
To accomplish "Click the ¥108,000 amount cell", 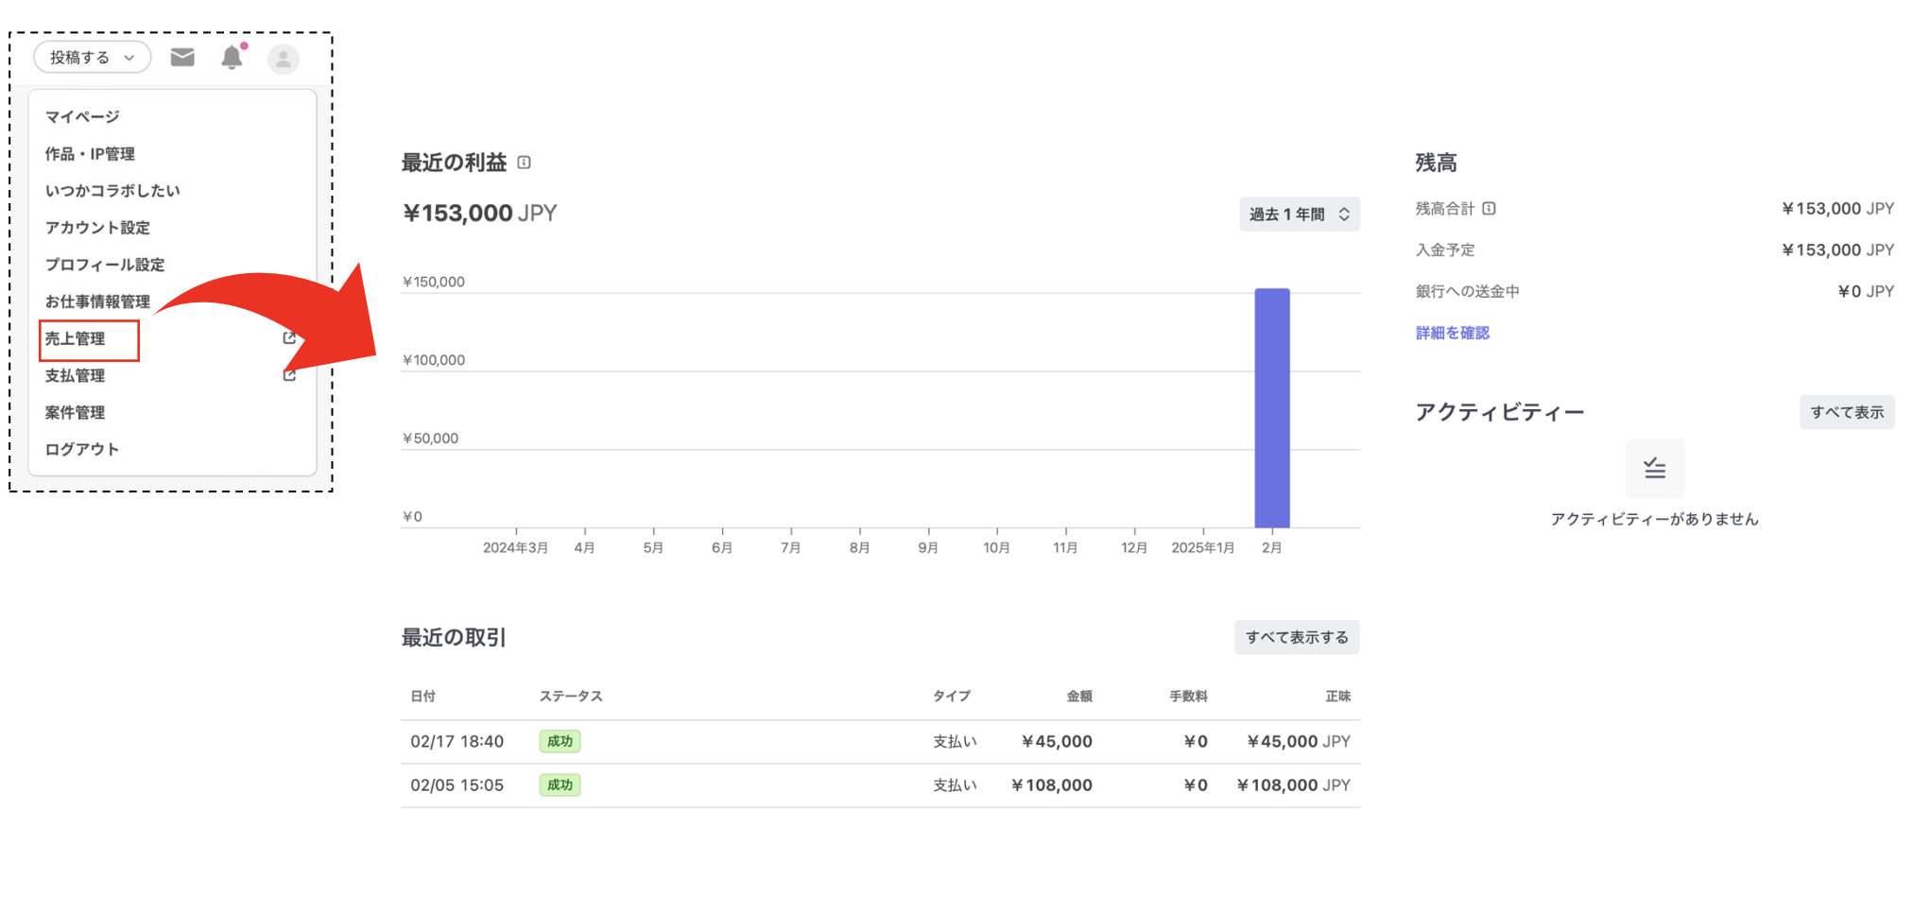I will click(x=1051, y=784).
